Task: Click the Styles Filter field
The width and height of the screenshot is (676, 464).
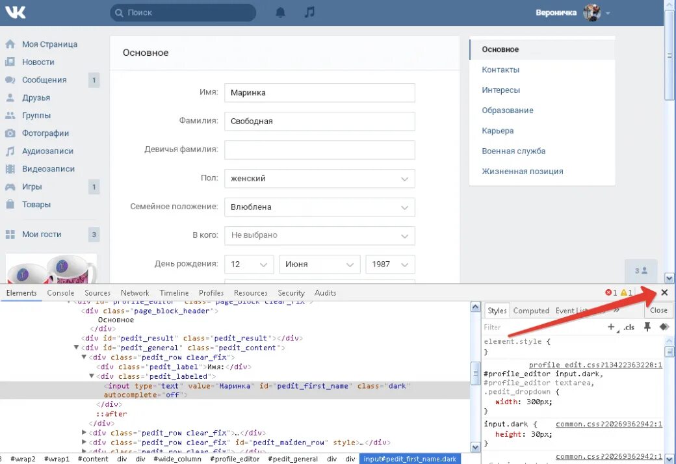Action: (542, 328)
